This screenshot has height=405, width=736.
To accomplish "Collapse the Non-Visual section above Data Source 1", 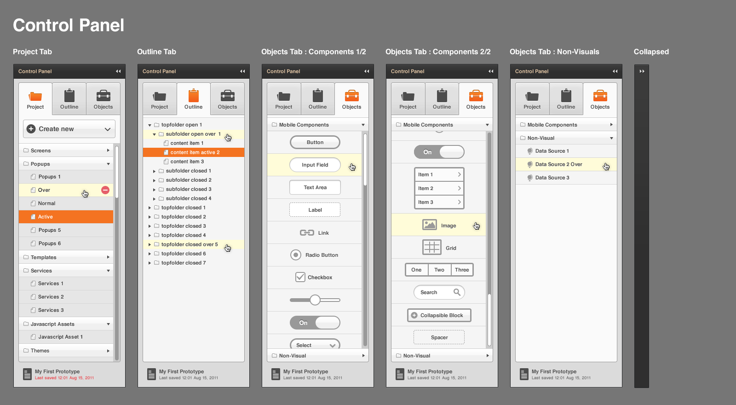I will click(x=611, y=138).
